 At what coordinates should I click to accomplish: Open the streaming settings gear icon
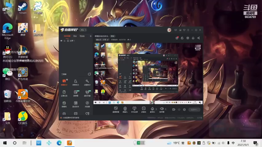[184, 109]
